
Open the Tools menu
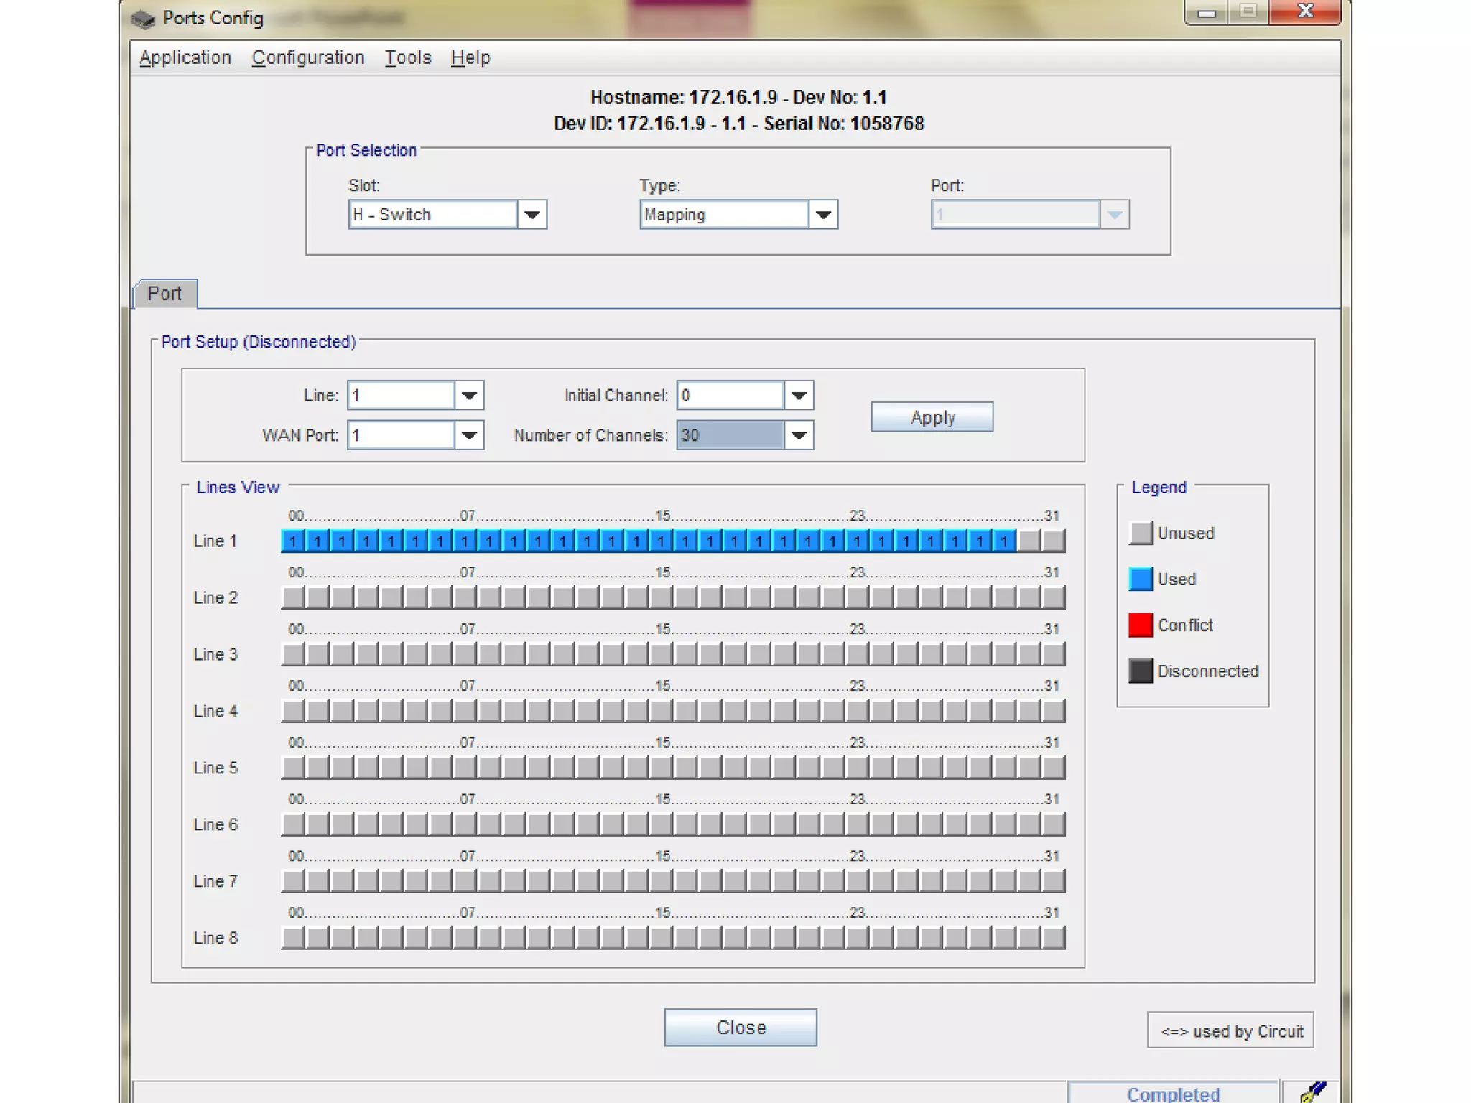tap(407, 57)
